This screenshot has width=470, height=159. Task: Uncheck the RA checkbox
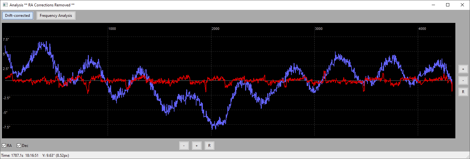coord(4,146)
